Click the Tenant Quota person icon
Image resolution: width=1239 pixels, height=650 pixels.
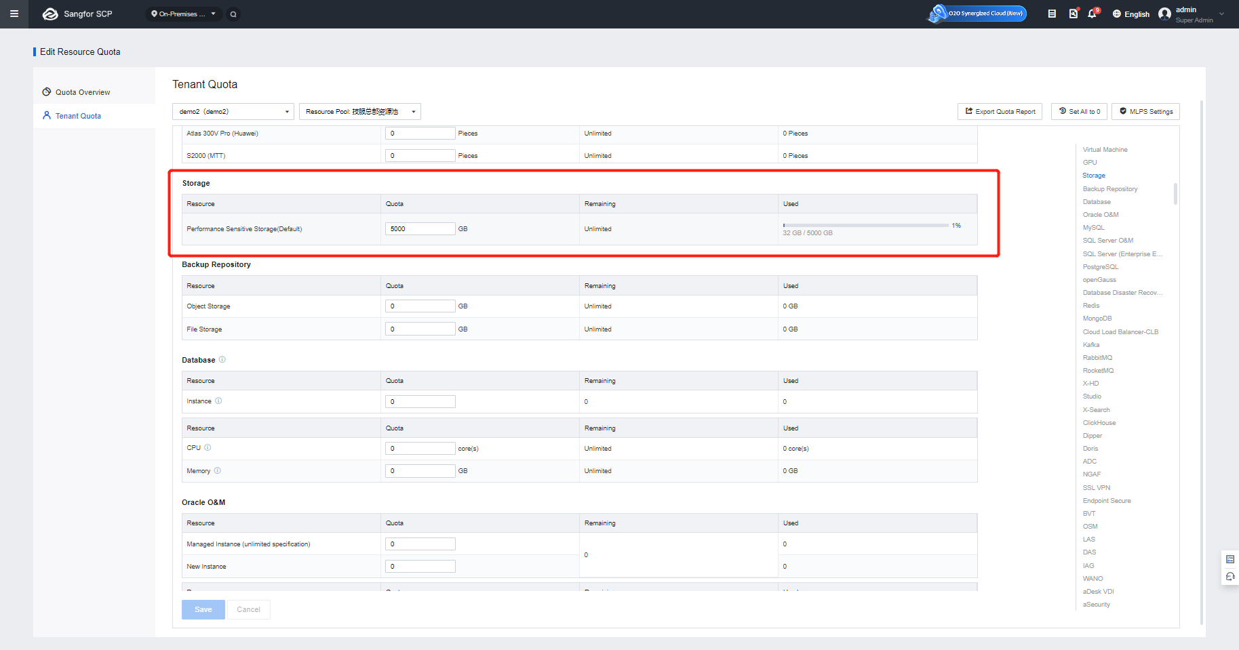pos(47,115)
